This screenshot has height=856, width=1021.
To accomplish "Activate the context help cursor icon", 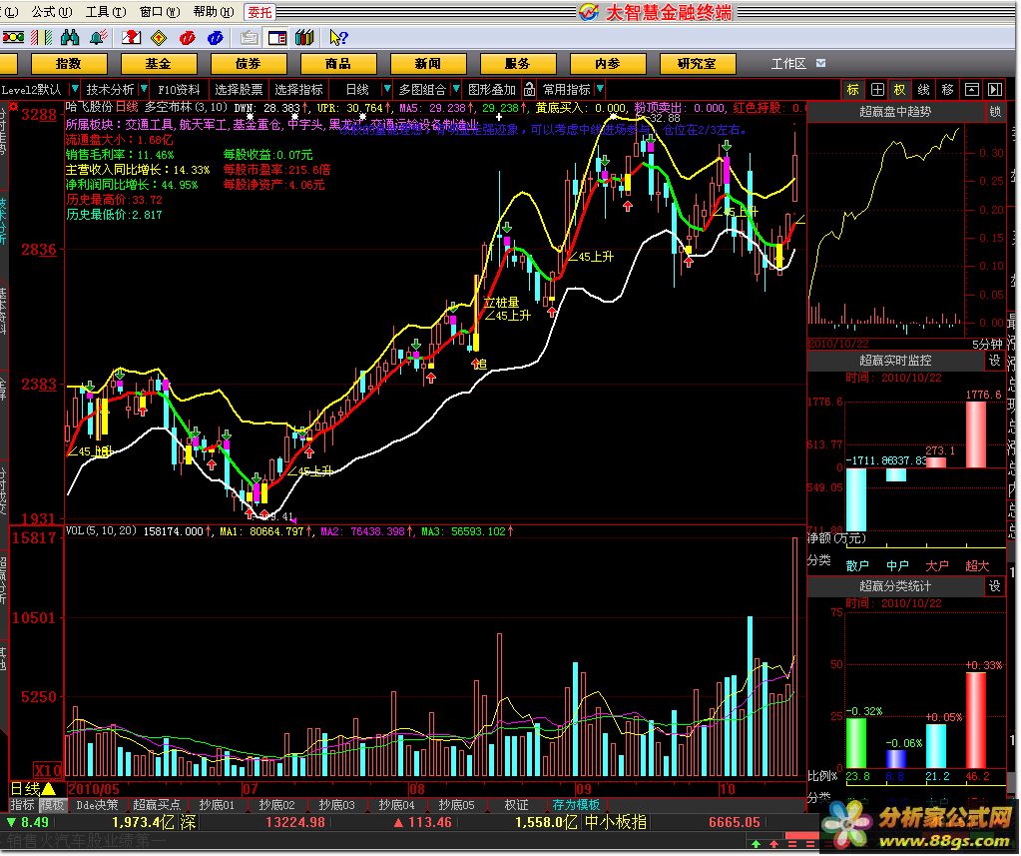I will [338, 38].
